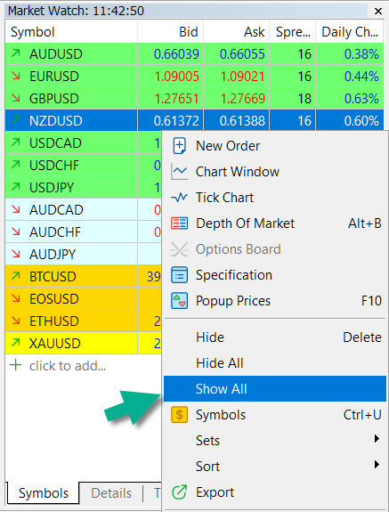Click the Depth Of Market icon

[x=179, y=223]
